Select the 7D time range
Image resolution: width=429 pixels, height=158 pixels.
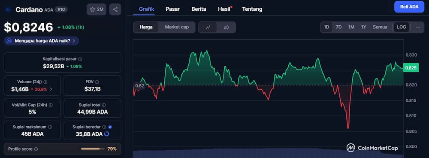click(x=339, y=27)
